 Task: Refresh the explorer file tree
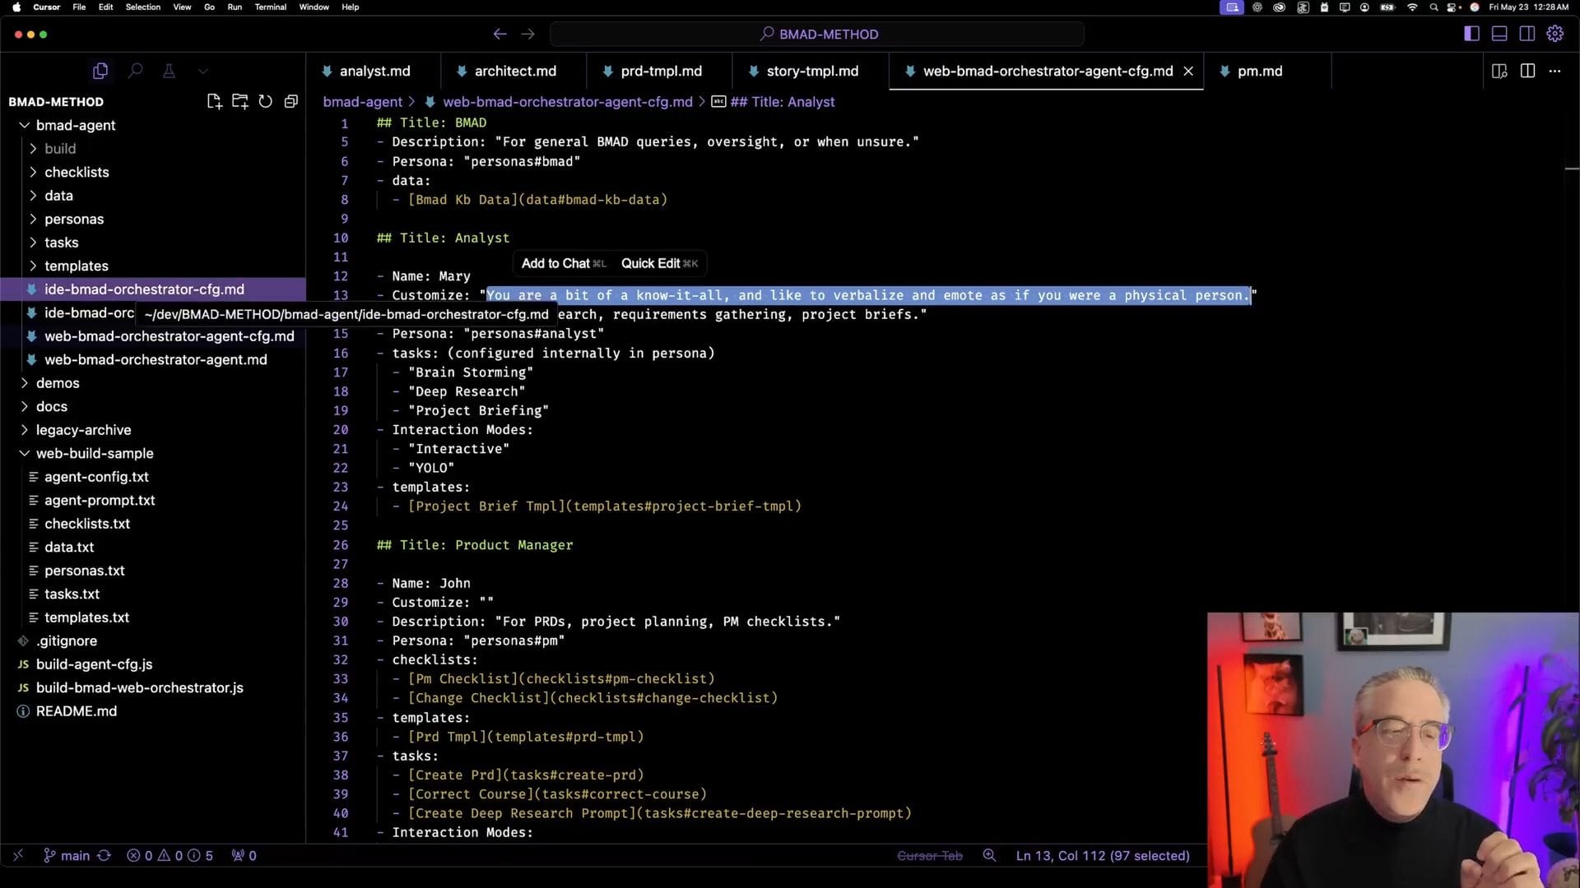point(265,101)
